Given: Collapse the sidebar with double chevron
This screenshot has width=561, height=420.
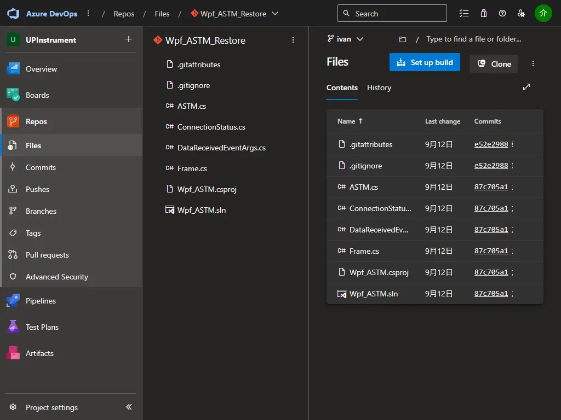Looking at the screenshot, I should click(x=129, y=407).
